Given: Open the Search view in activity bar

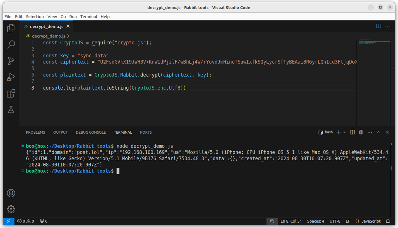Looking at the screenshot, I should (11, 44).
